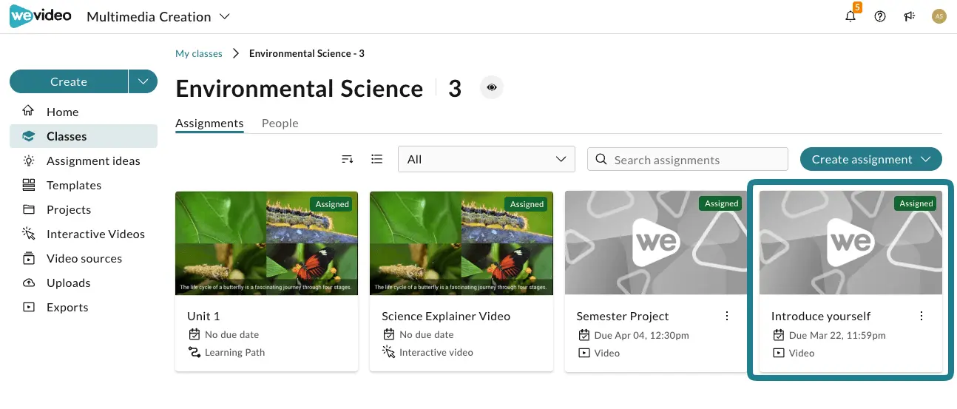Open the All filter dropdown
Screen dimensions: 957x409
pyautogui.click(x=487, y=159)
